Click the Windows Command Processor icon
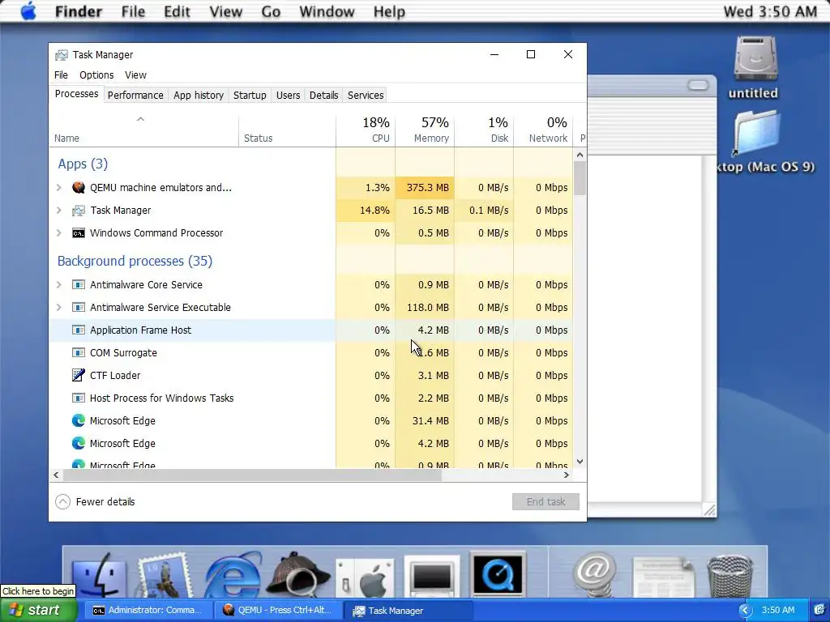 [79, 233]
